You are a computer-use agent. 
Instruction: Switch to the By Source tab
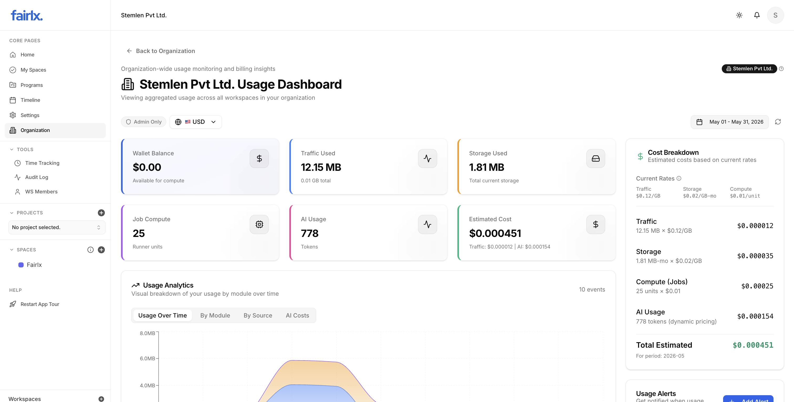tap(258, 315)
